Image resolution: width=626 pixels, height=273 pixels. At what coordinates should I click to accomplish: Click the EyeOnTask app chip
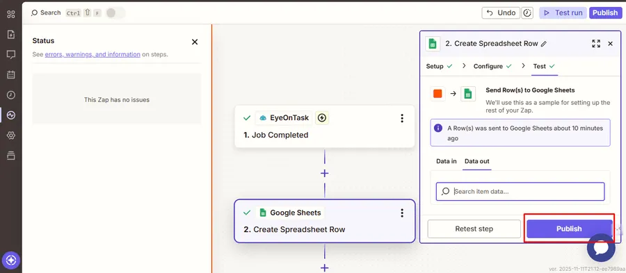(284, 118)
